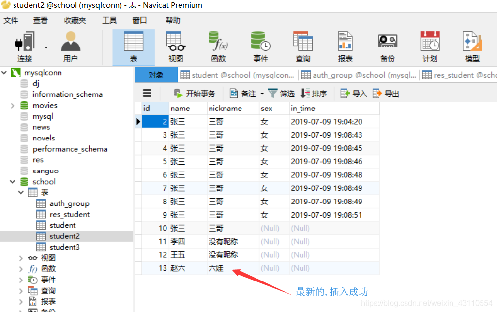The height and width of the screenshot is (312, 497).
Task: Expand the 报表 tree node
Action: (x=21, y=301)
